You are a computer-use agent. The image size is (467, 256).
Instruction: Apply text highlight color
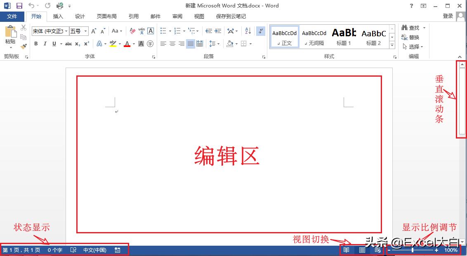113,44
